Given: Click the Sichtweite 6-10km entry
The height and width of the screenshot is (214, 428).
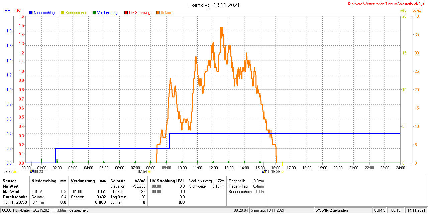Looking at the screenshot, I should (207, 186).
